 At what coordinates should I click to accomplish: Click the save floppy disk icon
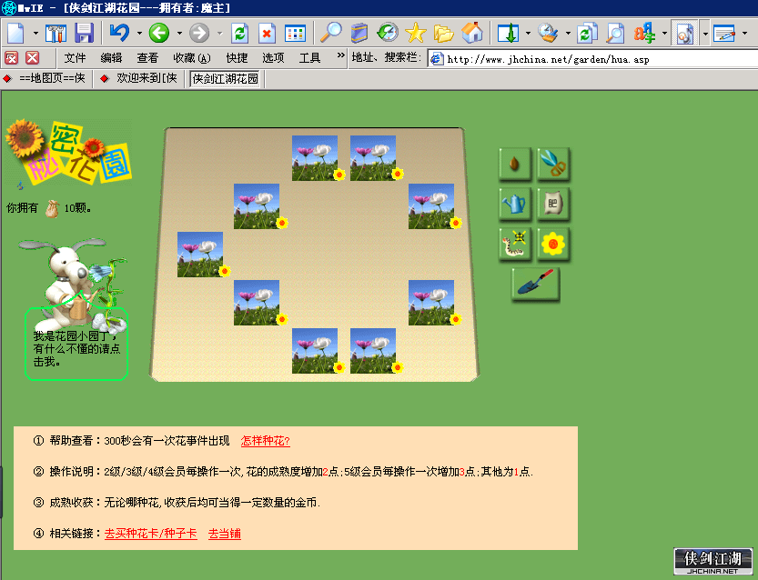coord(84,34)
